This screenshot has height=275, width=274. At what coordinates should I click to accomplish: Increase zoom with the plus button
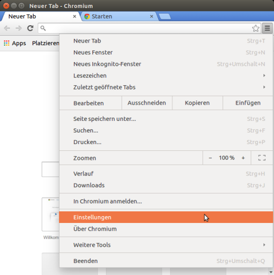243,158
